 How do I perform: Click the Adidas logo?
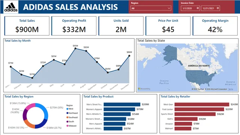click(x=11, y=7)
